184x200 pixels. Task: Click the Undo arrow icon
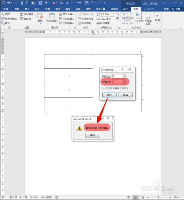(x=9, y=3)
